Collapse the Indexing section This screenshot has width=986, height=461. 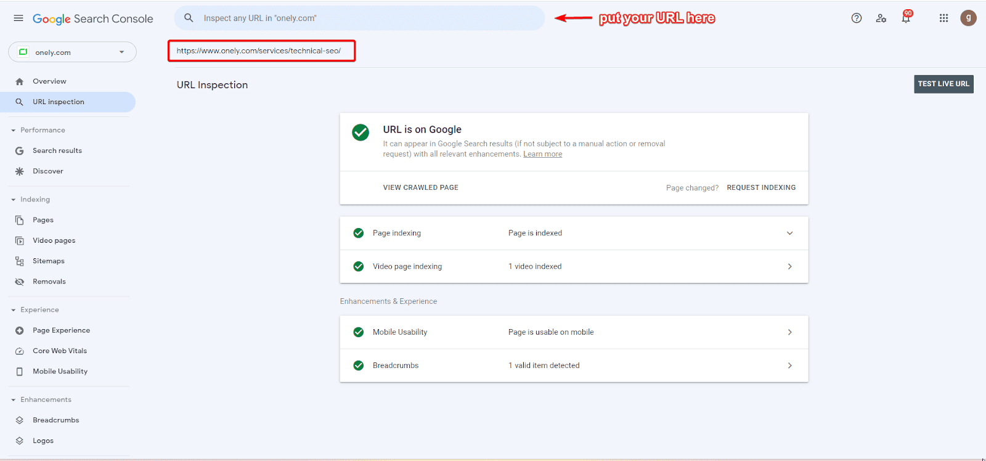[14, 200]
